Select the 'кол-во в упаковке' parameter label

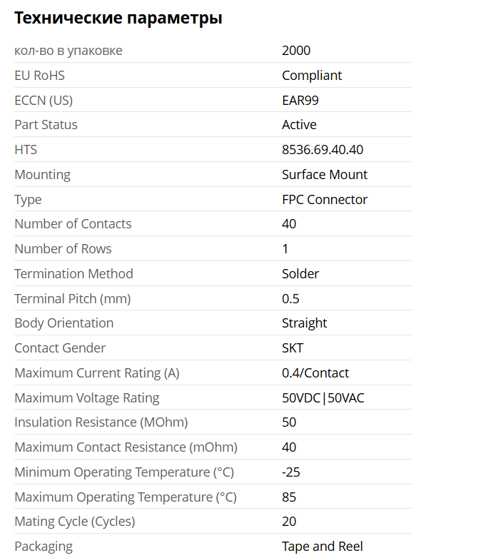[69, 51]
